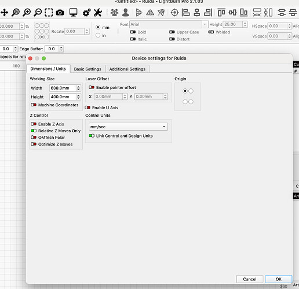299x289 pixels.
Task: Open the camera capture tool
Action: click(60, 13)
